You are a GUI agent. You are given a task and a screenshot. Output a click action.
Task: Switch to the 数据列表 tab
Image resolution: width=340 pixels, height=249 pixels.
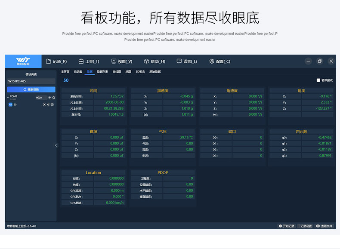tap(102, 71)
